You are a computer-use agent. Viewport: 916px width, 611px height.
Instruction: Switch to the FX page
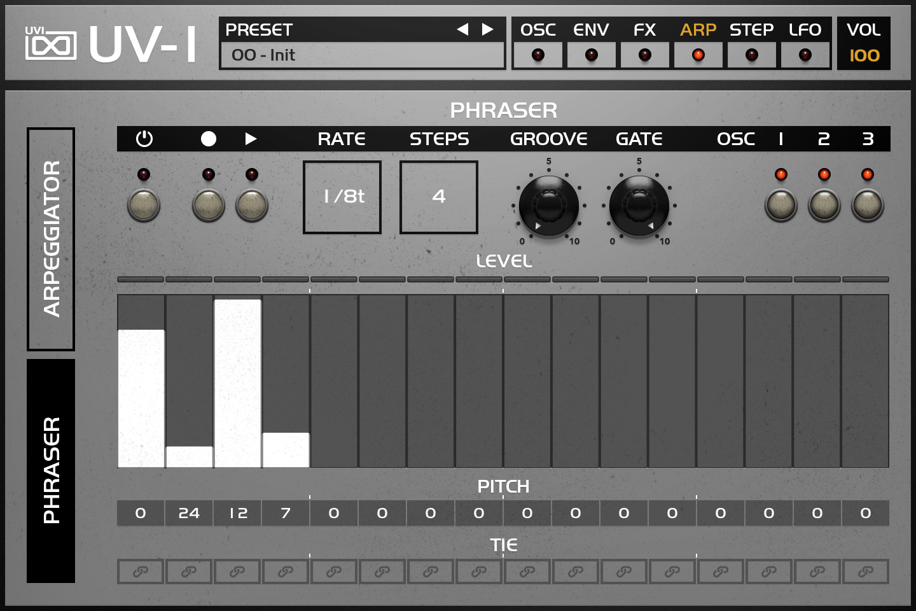[644, 30]
